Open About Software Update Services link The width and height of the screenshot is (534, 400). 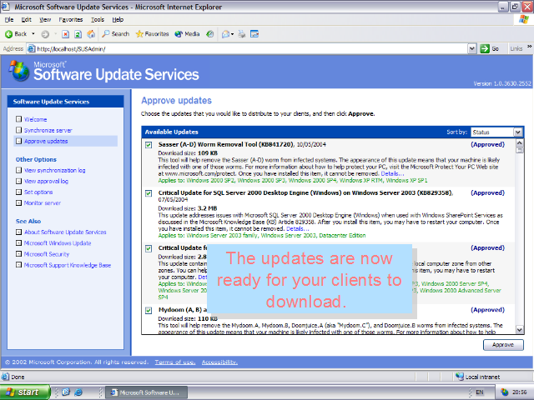pyautogui.click(x=65, y=232)
